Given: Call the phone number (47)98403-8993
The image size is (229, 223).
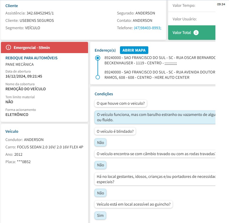Looking at the screenshot, I should tap(147, 28).
